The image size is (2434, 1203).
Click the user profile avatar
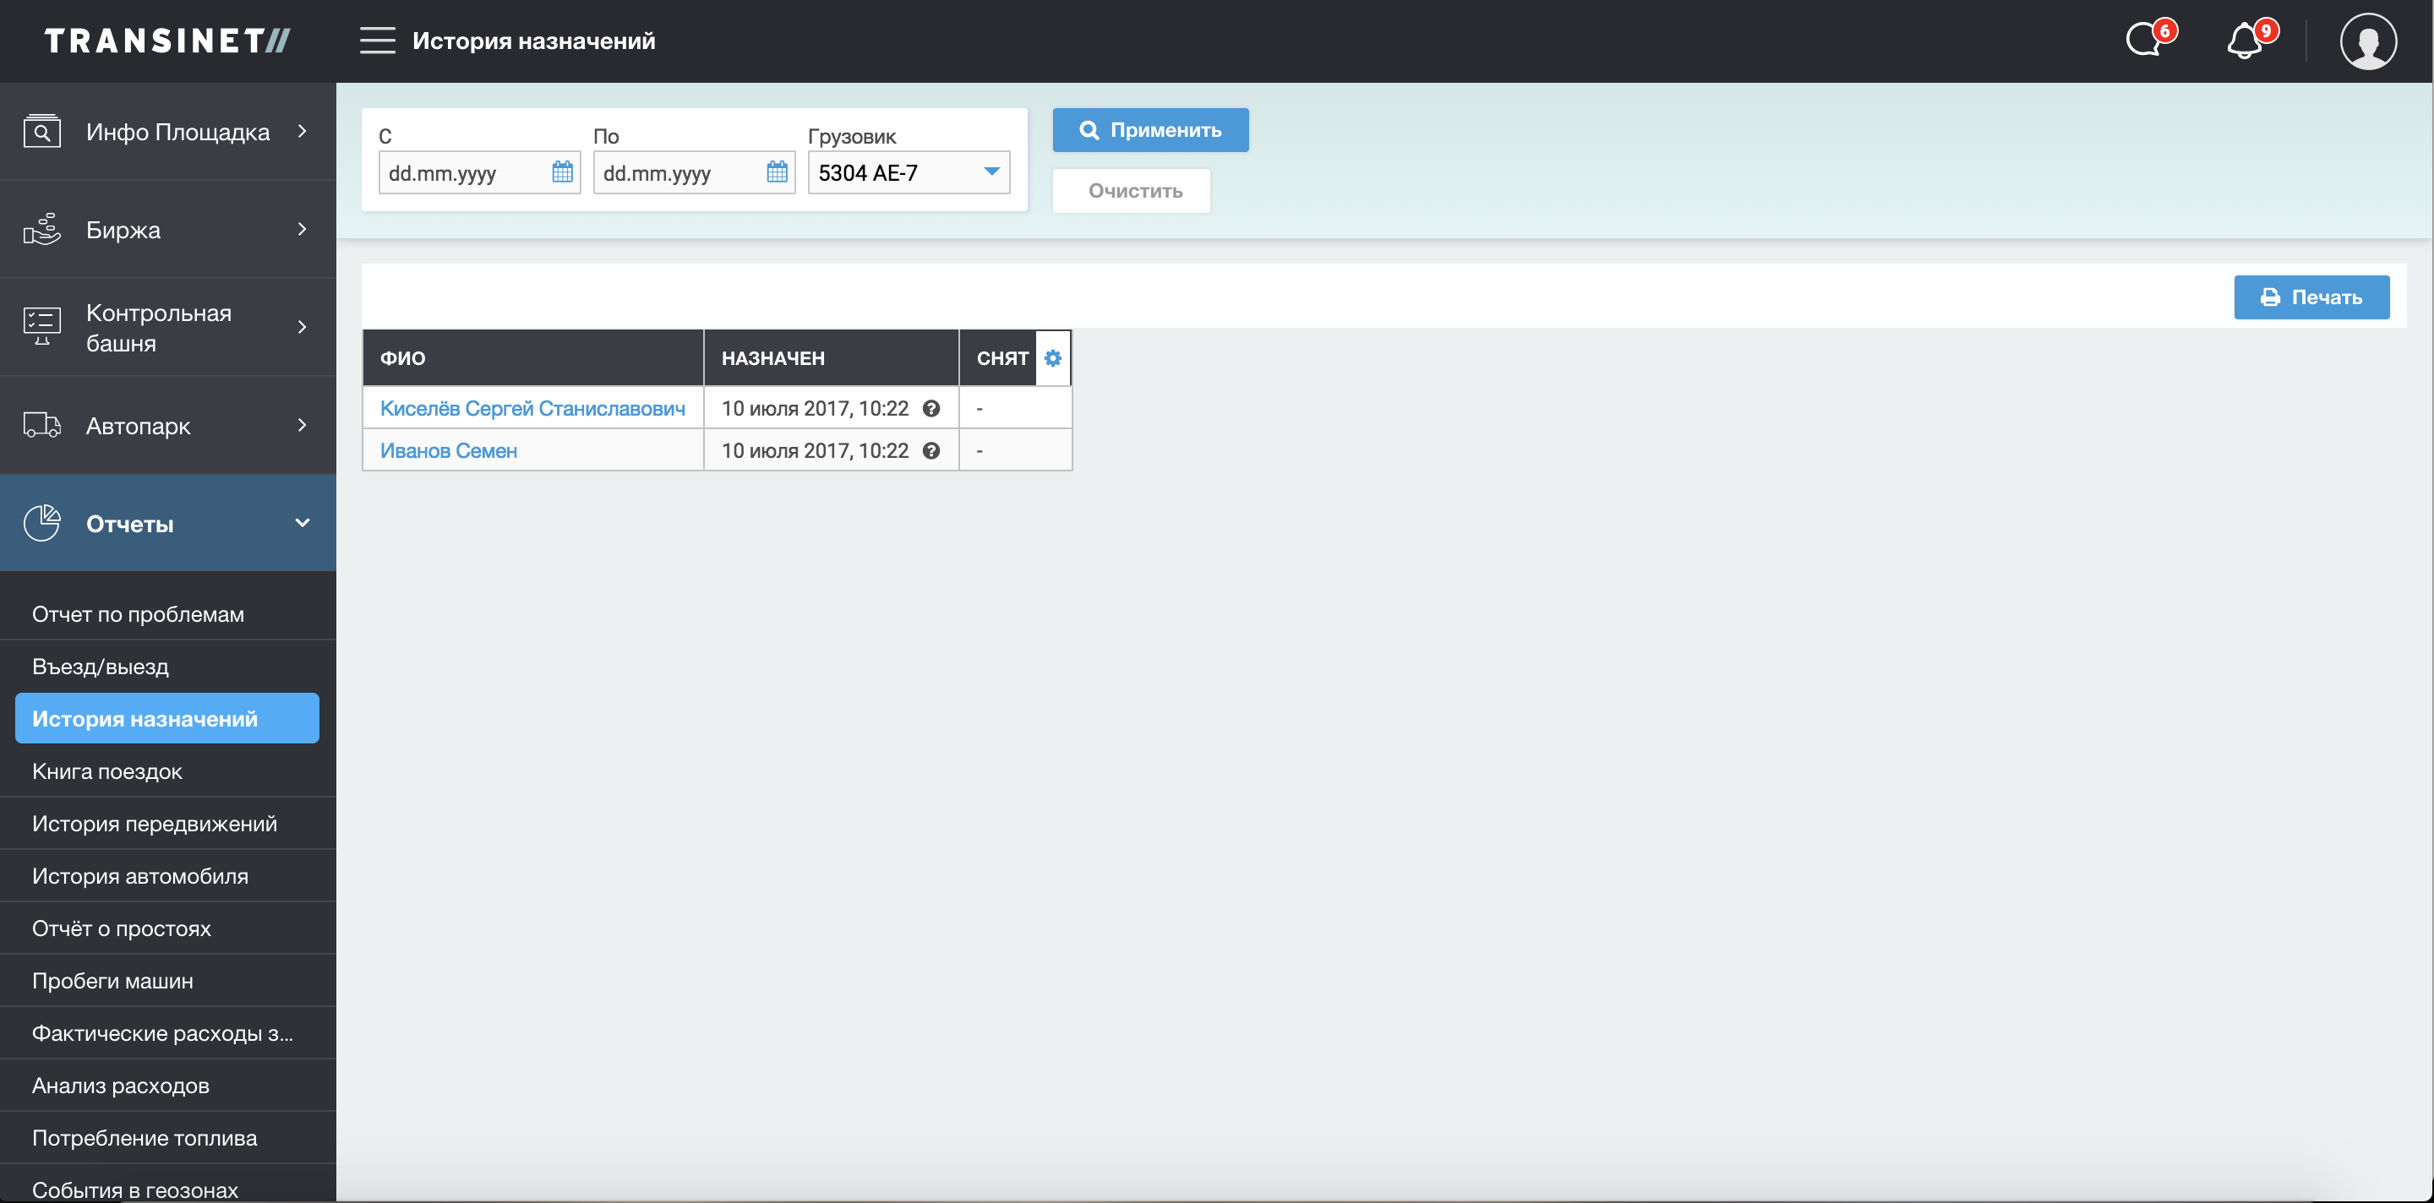[2367, 41]
